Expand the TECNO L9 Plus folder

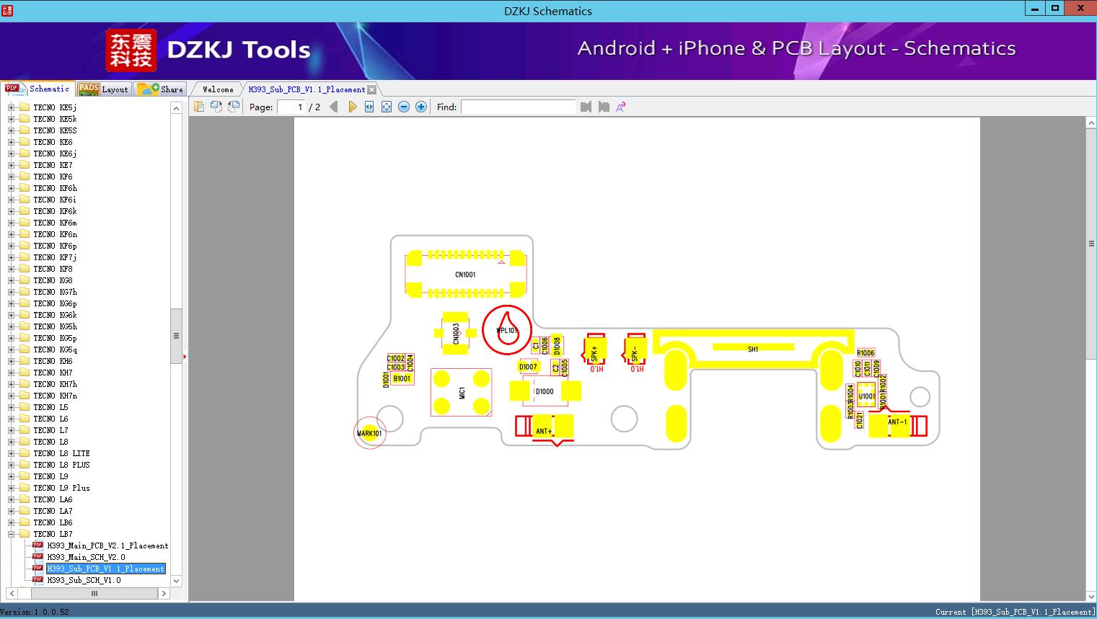click(x=11, y=488)
